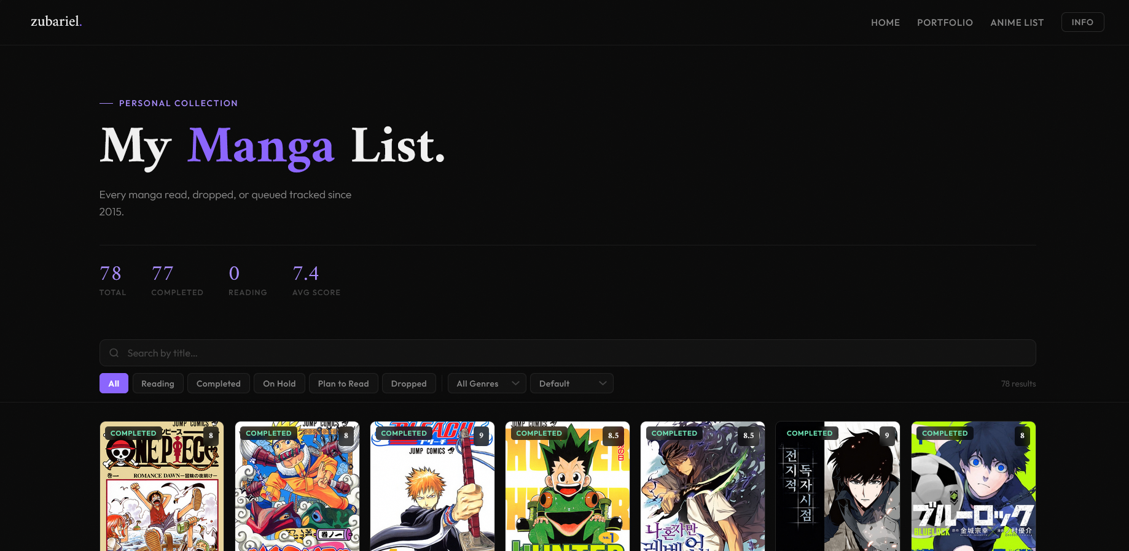Click the zubariel logo
This screenshot has height=551, width=1129.
point(56,21)
